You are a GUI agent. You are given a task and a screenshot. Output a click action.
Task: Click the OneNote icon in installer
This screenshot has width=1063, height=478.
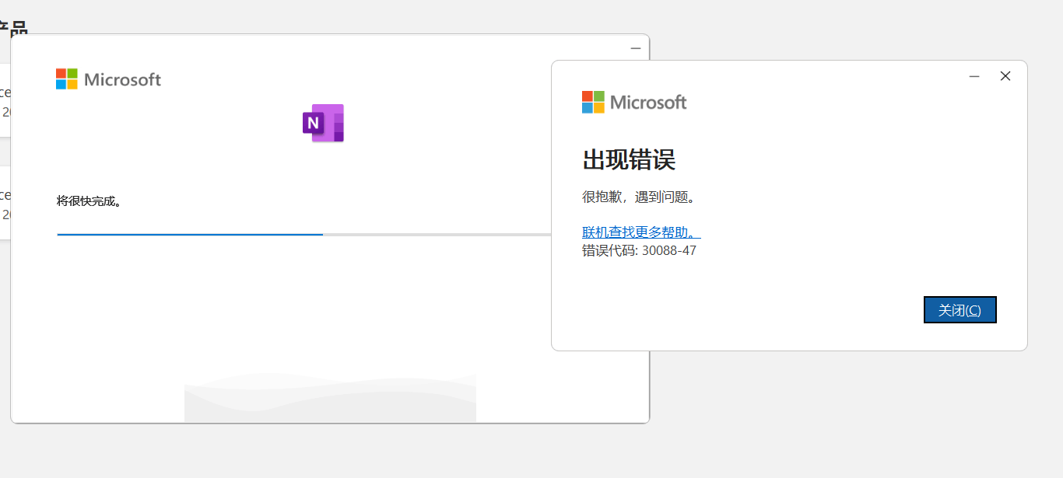(x=323, y=123)
